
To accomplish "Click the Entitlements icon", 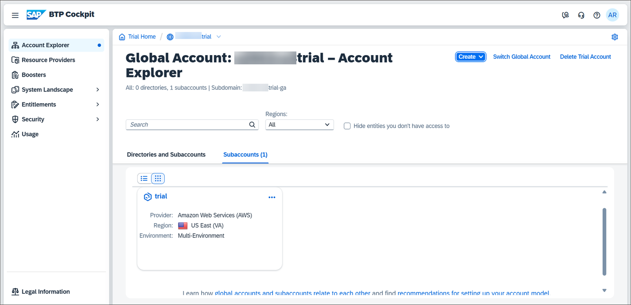I will pos(15,105).
